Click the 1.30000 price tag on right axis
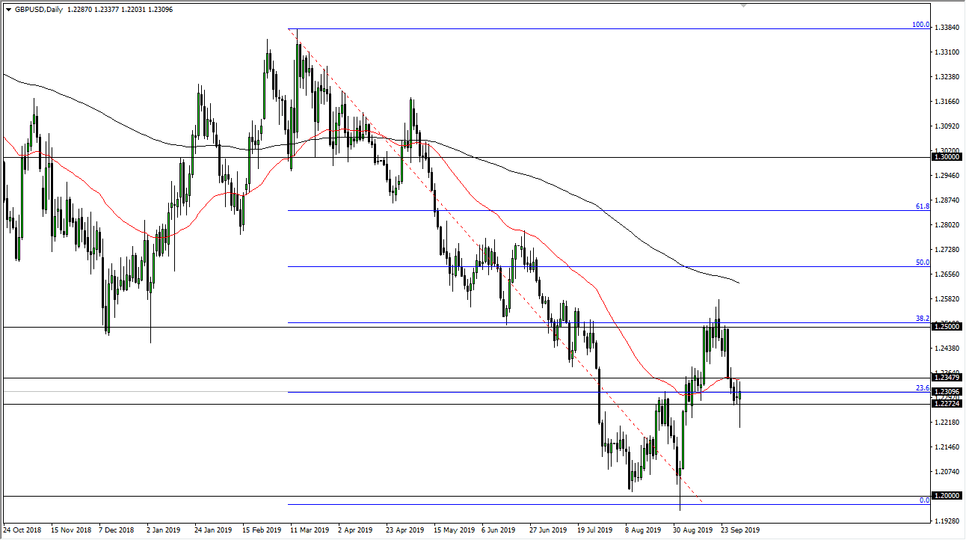Screen dimensions: 966x540 (x=947, y=157)
